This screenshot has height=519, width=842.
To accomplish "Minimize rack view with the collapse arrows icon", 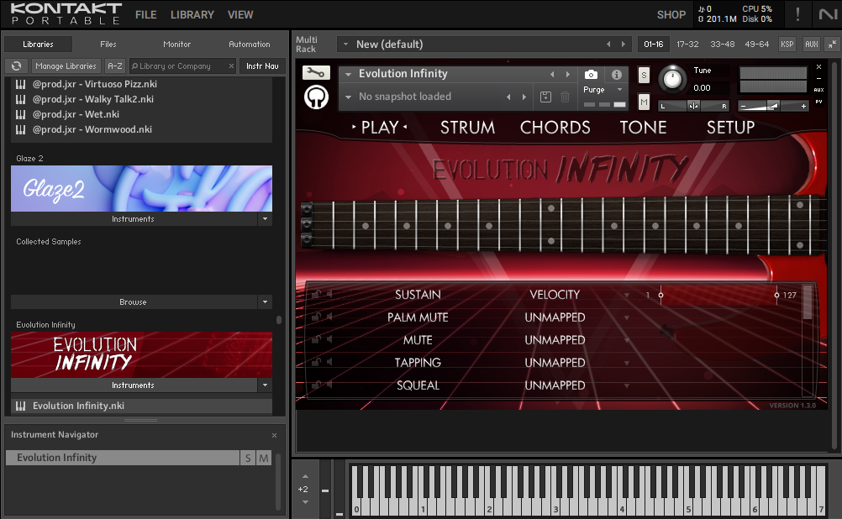I will [832, 44].
